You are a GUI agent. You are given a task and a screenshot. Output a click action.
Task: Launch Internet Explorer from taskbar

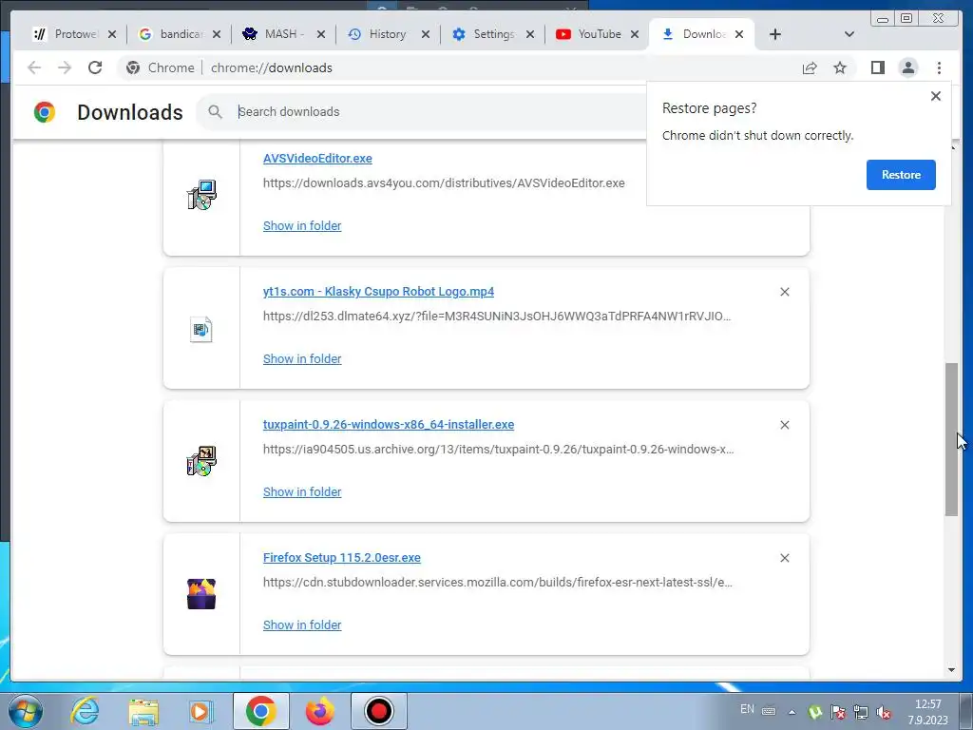coord(85,711)
